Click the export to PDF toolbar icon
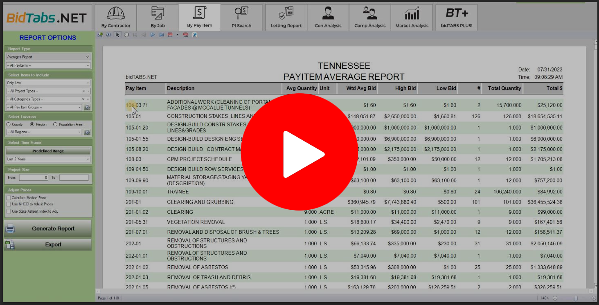The width and height of the screenshot is (599, 305). 185,35
